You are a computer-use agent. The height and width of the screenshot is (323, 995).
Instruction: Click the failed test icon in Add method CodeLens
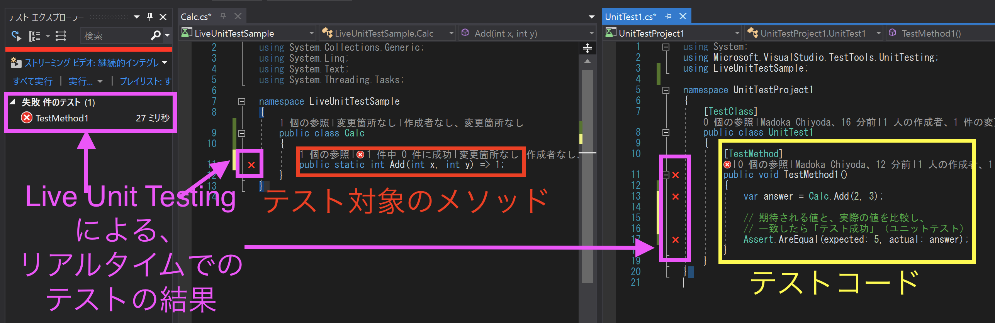click(x=360, y=155)
